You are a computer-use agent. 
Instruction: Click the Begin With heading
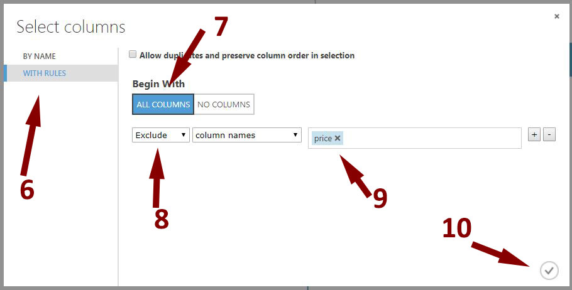[158, 83]
